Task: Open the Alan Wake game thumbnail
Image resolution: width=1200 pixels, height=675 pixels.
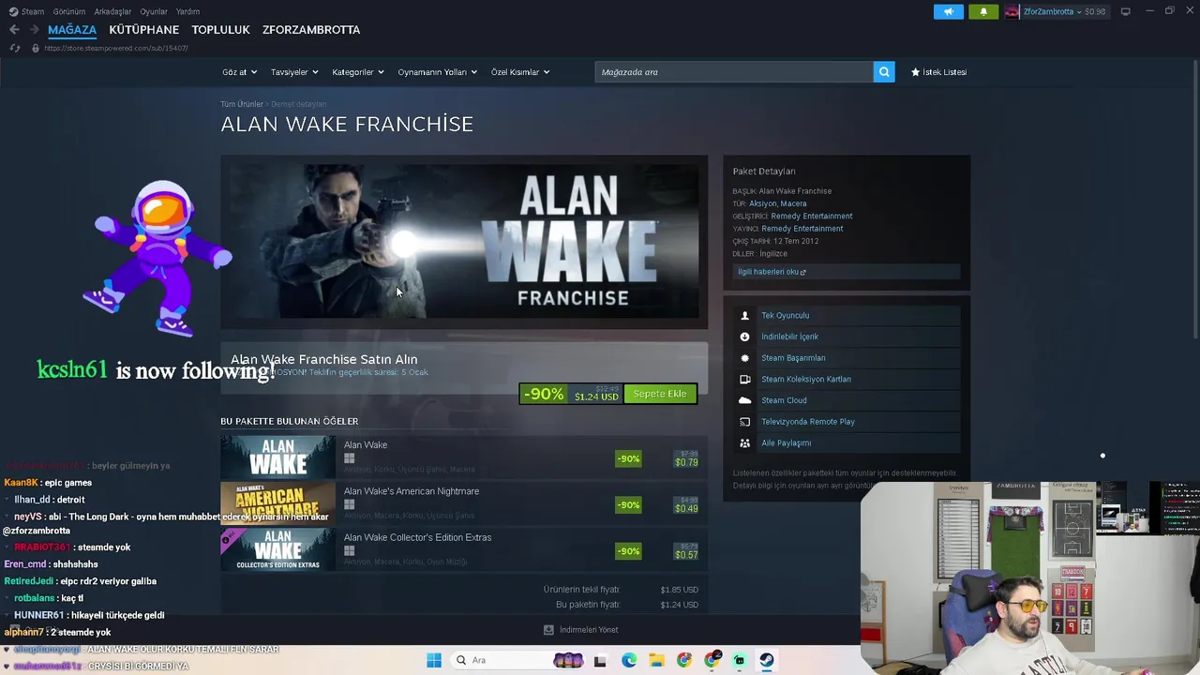Action: coord(277,458)
